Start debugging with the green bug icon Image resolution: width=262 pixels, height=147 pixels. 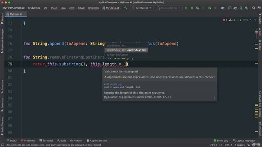pyautogui.click(x=192, y=8)
